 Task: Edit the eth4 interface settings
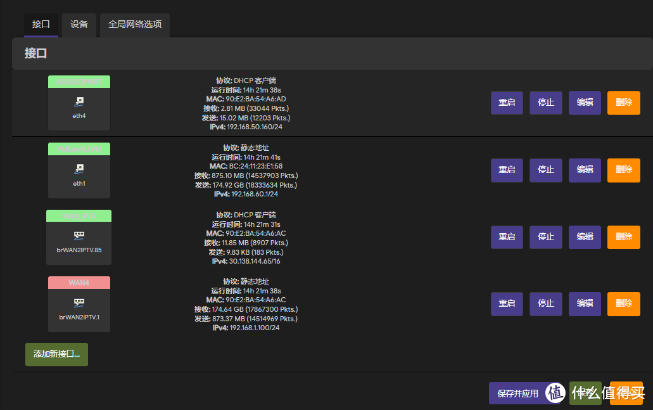(x=585, y=103)
